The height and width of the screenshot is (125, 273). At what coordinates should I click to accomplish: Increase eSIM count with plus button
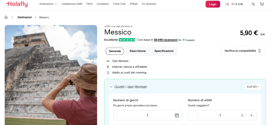coord(251,115)
